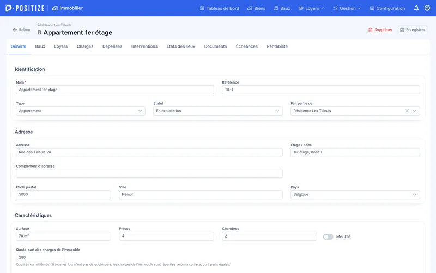Viewport: 436px width, 273px height.
Task: Click the Positize logo
Action: point(25,8)
